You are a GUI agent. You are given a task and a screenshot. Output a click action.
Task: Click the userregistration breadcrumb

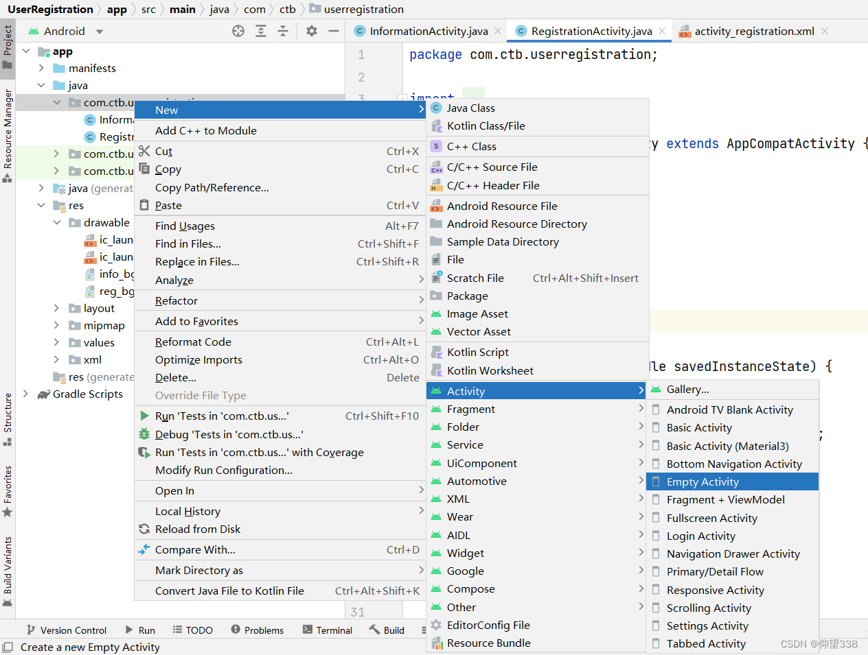357,9
